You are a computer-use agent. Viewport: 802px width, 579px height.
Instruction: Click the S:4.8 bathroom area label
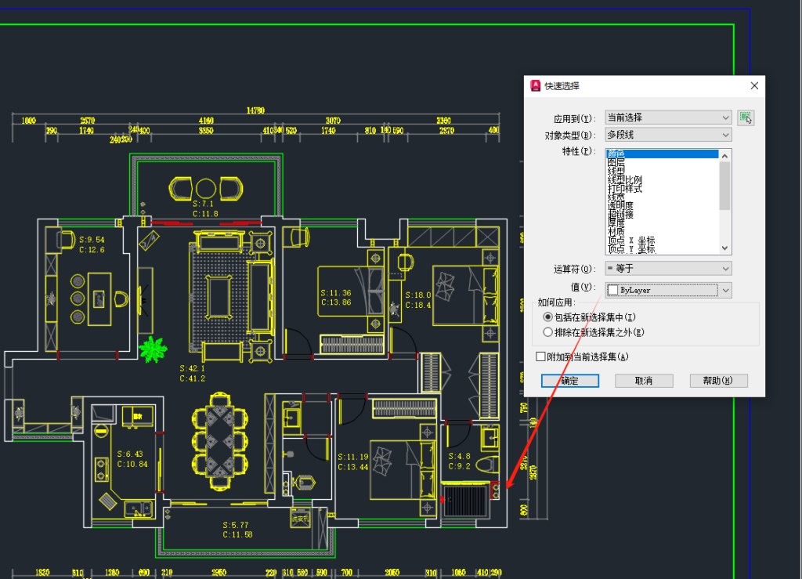(x=459, y=456)
